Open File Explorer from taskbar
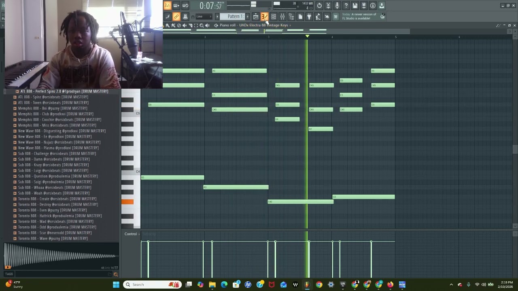This screenshot has width=518, height=291. [x=212, y=285]
